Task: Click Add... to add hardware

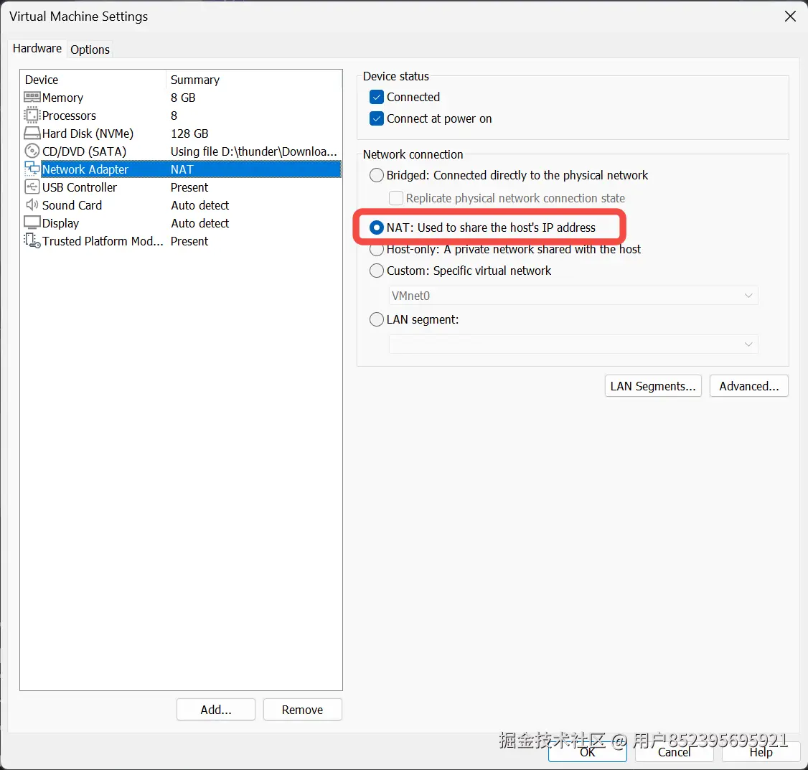Action: tap(216, 710)
